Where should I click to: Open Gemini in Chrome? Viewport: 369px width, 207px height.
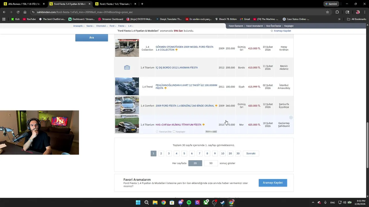point(331,4)
